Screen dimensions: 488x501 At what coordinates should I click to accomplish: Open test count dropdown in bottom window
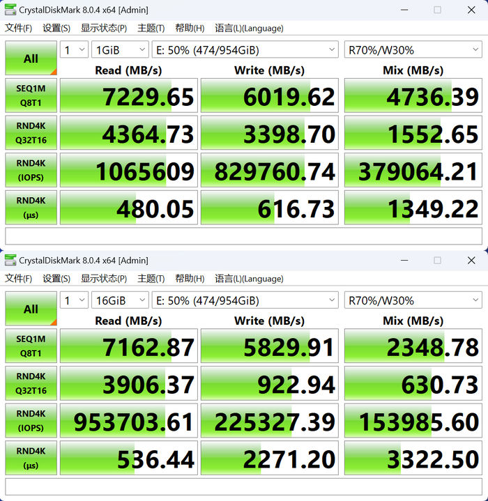pos(74,300)
